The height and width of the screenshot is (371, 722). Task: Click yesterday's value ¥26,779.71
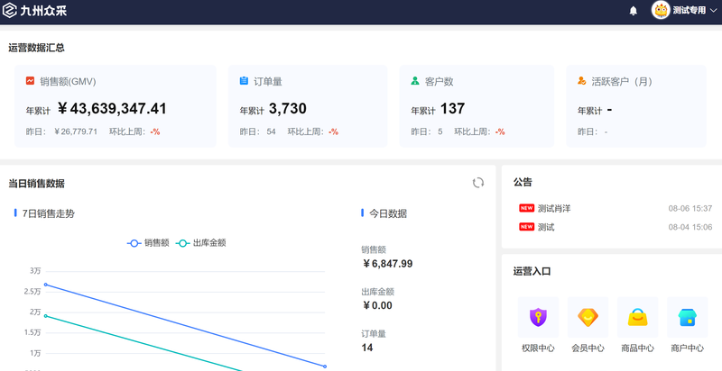[x=76, y=131]
